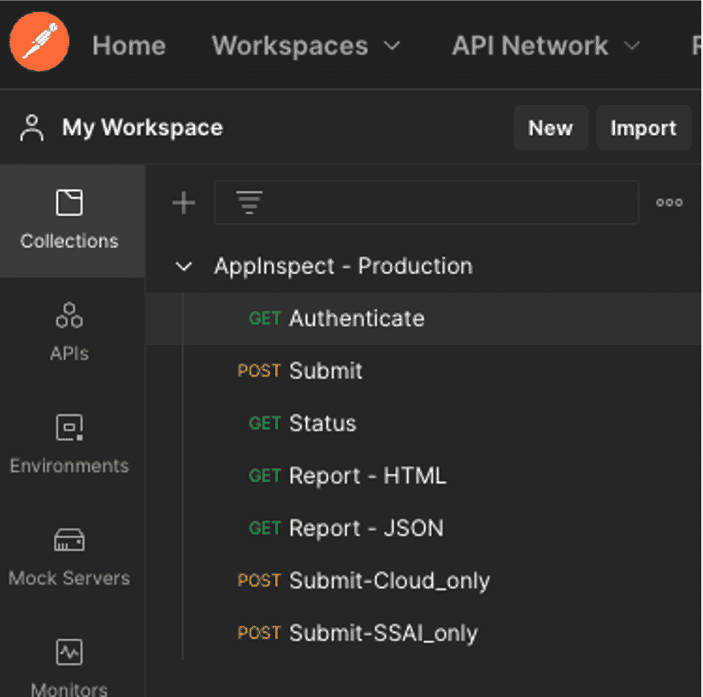
Task: Open the GET Report - HTML request
Action: (x=423, y=476)
